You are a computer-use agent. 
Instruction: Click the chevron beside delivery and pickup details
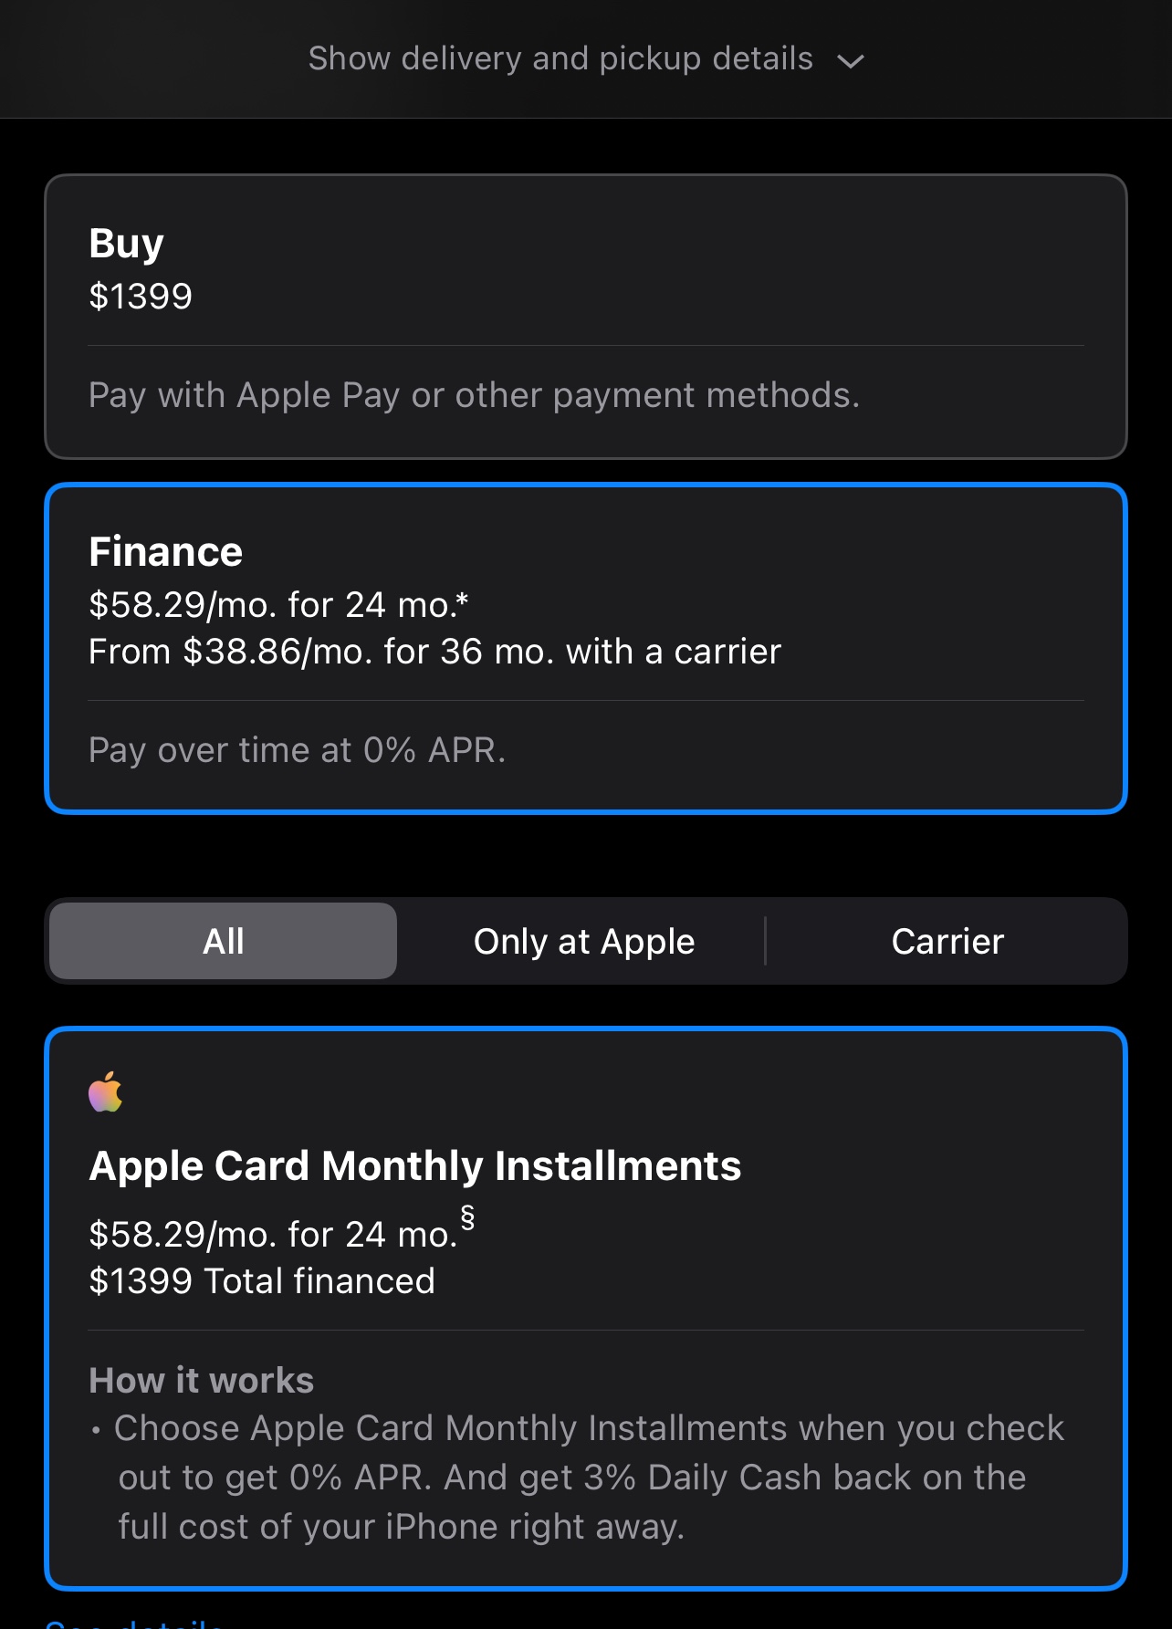[x=850, y=61]
